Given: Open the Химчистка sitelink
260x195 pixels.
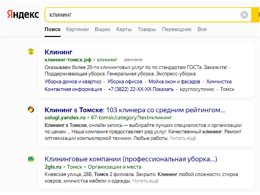Looking at the screenshot, I should tap(219, 81).
